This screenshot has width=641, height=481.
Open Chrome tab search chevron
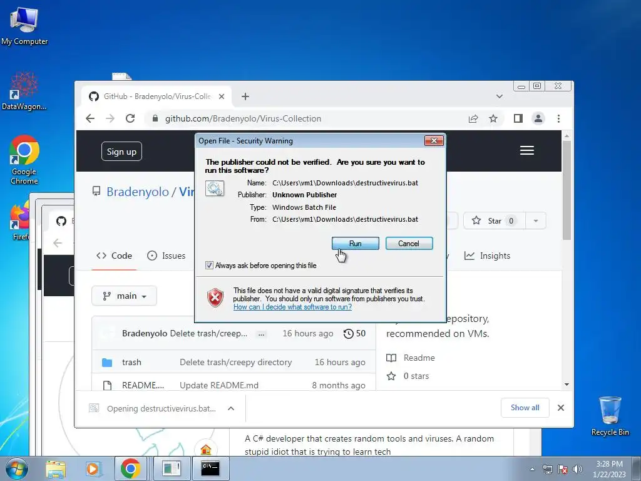tap(499, 96)
